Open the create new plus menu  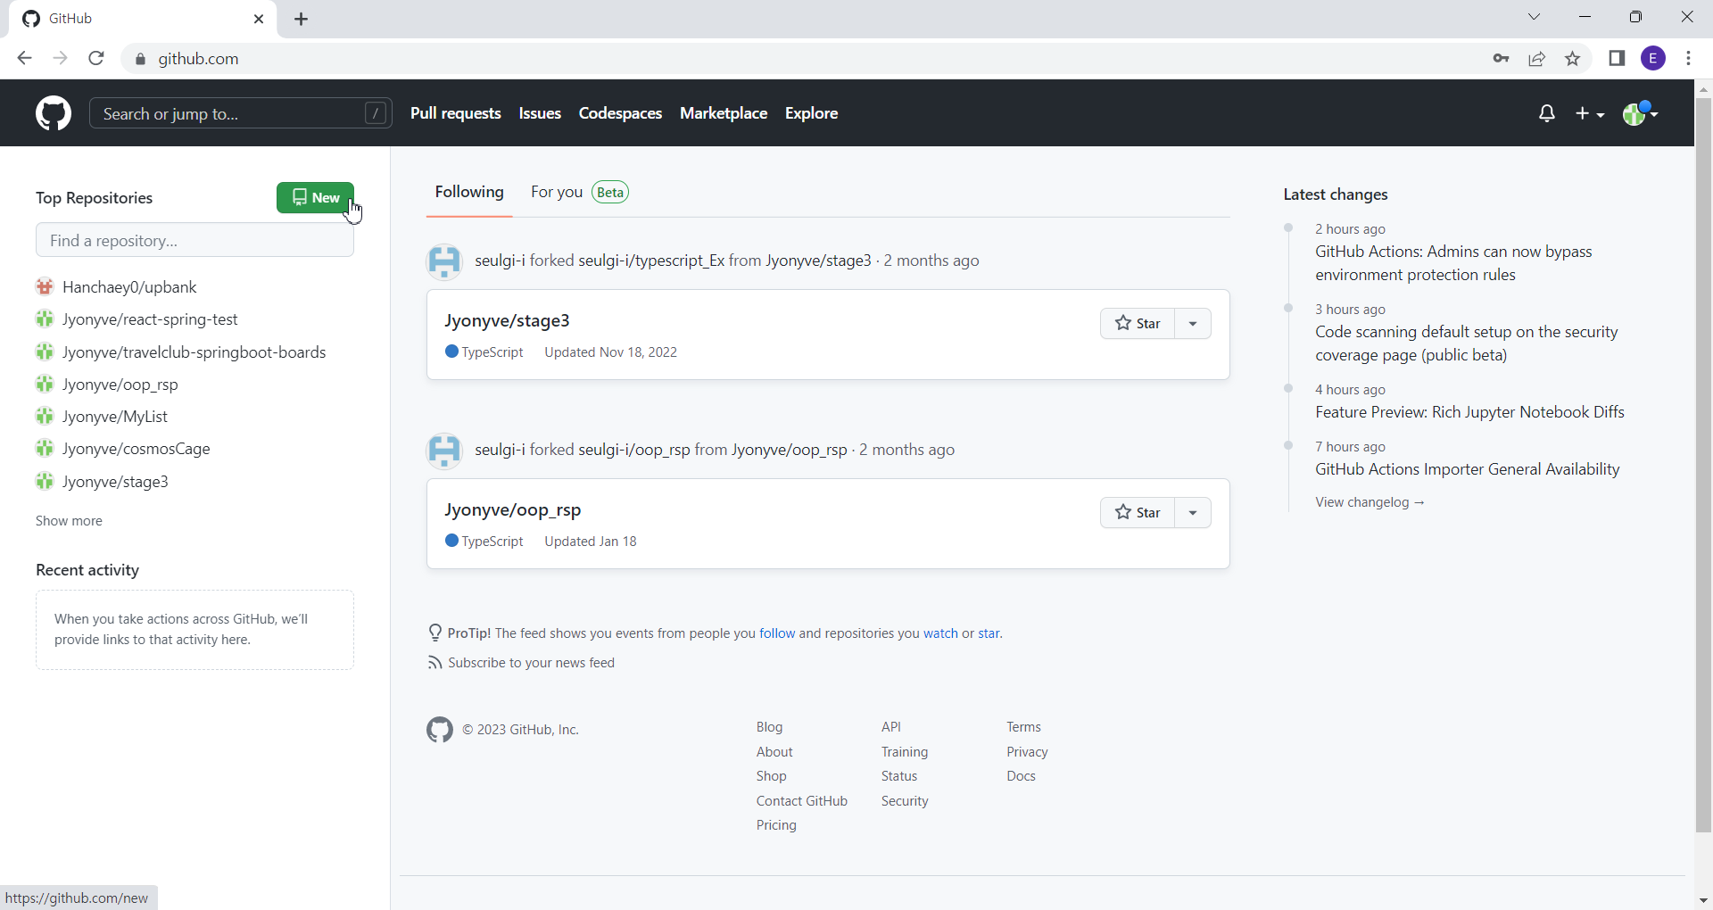click(x=1590, y=113)
